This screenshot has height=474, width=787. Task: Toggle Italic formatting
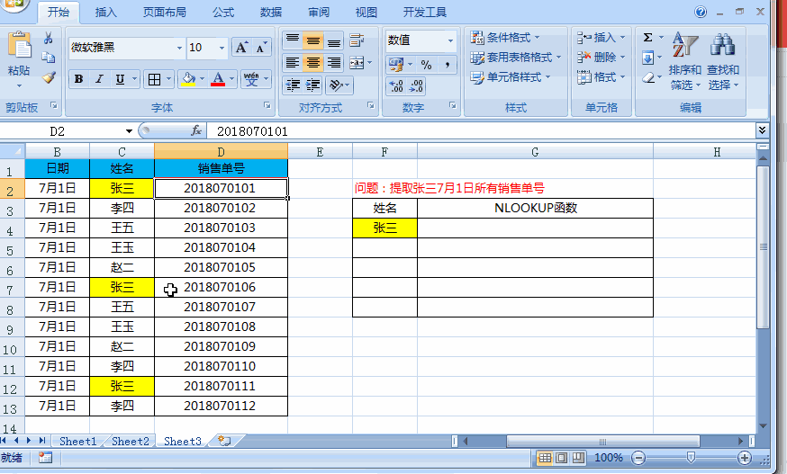coord(99,79)
